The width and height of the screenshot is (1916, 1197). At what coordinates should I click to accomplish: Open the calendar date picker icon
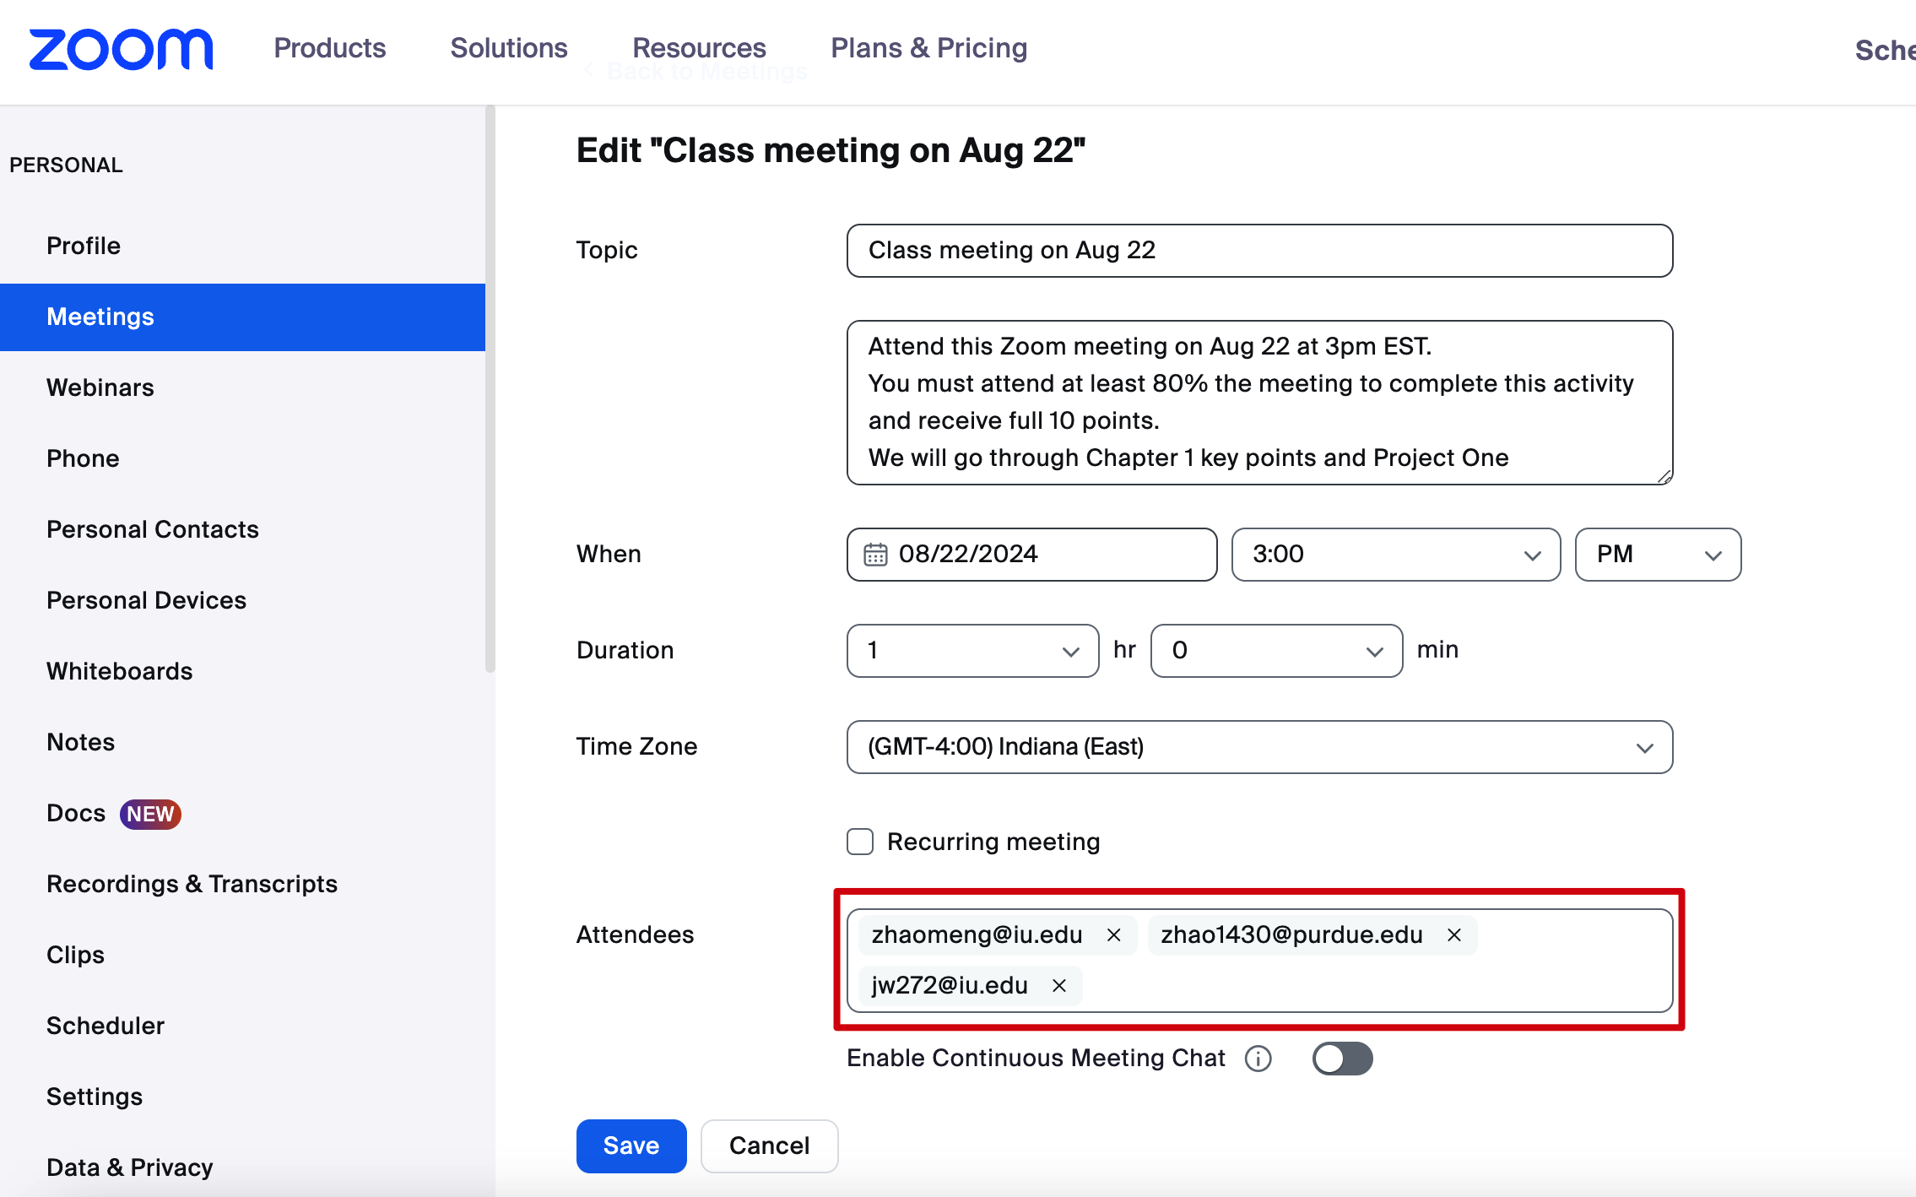[875, 555]
